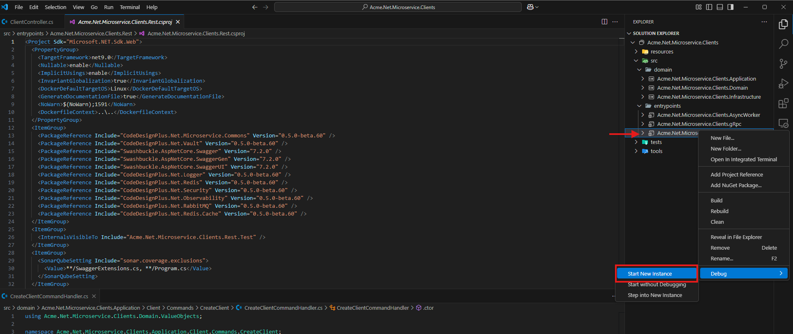Open the Explorer view in activity bar

coord(784,24)
